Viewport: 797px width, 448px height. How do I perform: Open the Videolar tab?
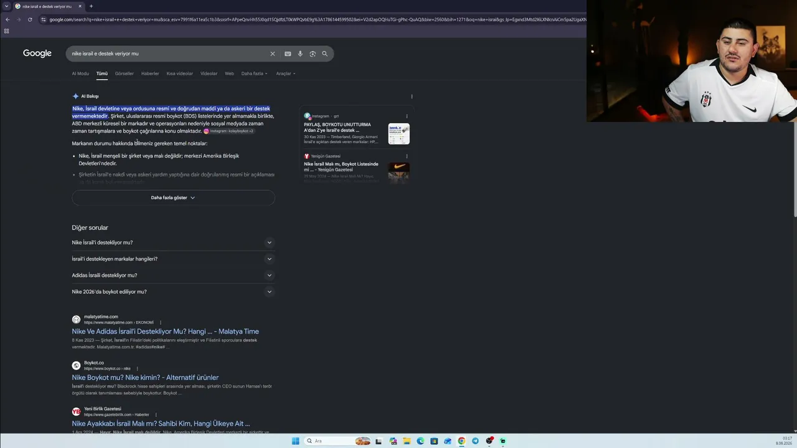(x=209, y=73)
